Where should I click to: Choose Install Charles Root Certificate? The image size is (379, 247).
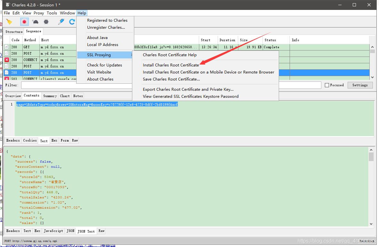coord(171,65)
